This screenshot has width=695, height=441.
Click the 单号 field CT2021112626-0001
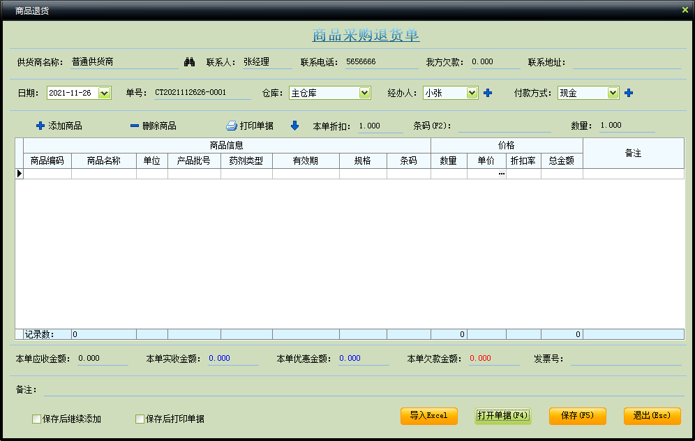tap(202, 93)
